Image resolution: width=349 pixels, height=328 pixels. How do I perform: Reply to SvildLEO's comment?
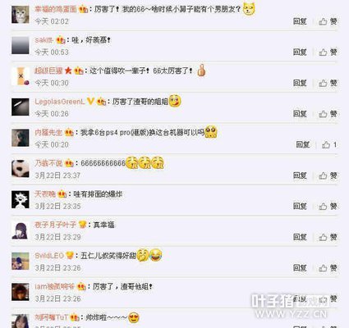300,268
